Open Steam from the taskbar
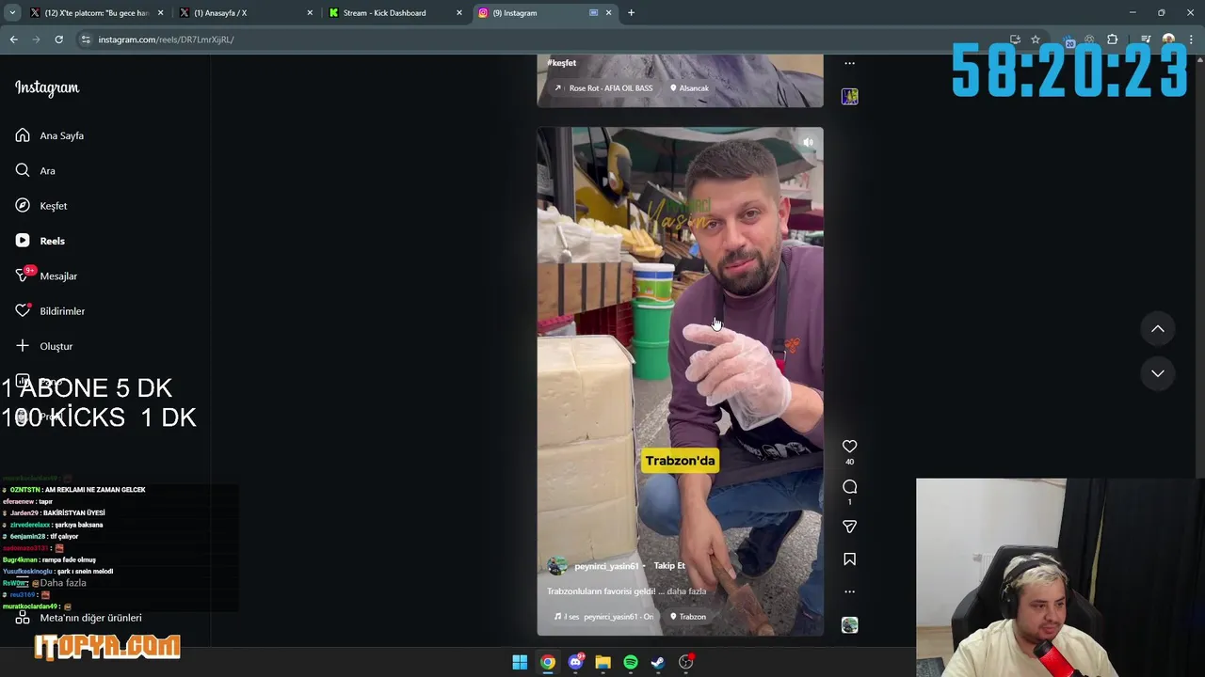 [x=658, y=662]
